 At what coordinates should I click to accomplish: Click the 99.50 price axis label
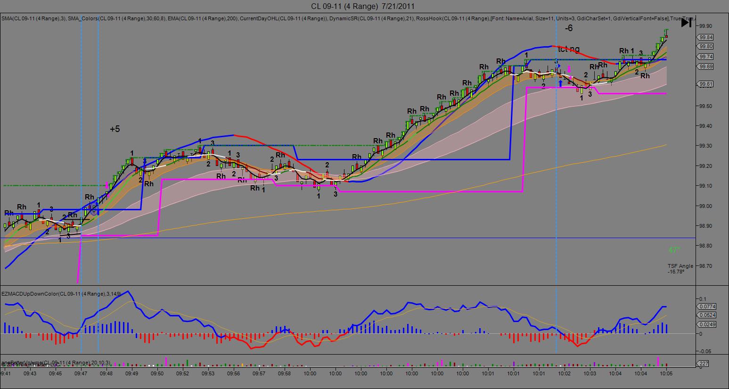705,106
